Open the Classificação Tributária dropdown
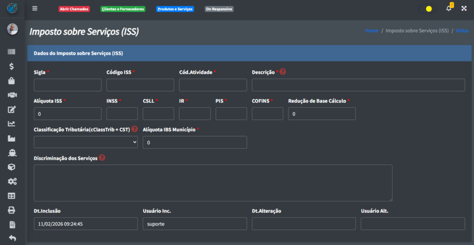The image size is (474, 245). 86,142
